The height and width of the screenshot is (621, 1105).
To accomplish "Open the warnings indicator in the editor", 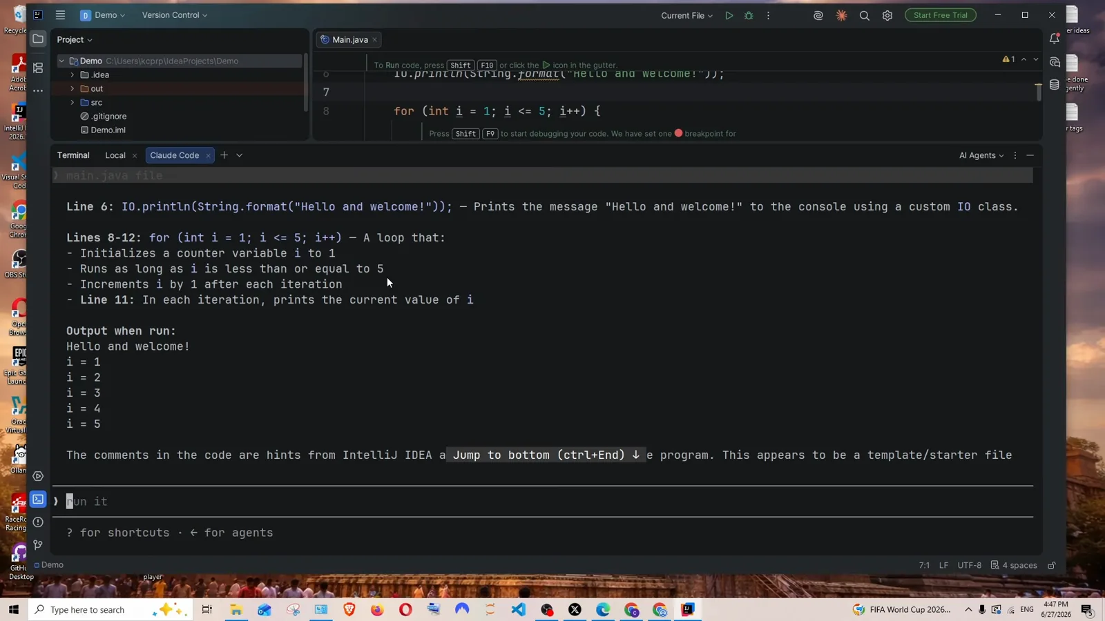I will point(1008,59).
